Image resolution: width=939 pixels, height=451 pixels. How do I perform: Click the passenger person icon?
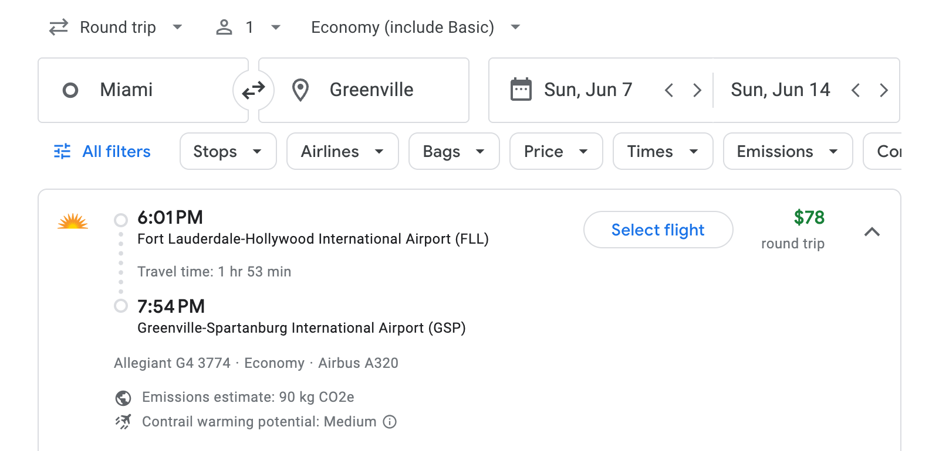[224, 28]
